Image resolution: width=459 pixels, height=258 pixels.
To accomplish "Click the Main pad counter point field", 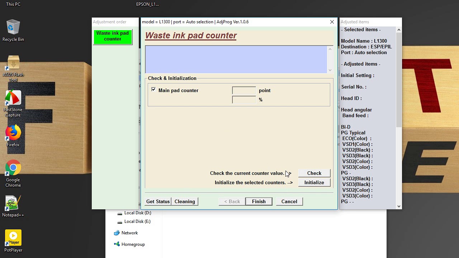I will [244, 91].
